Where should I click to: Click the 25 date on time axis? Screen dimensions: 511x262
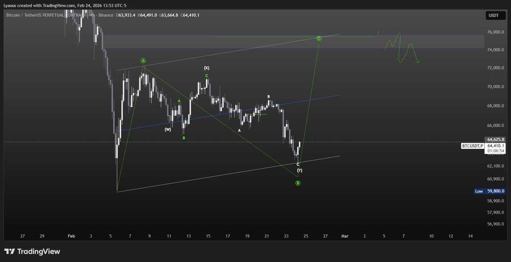click(x=306, y=236)
